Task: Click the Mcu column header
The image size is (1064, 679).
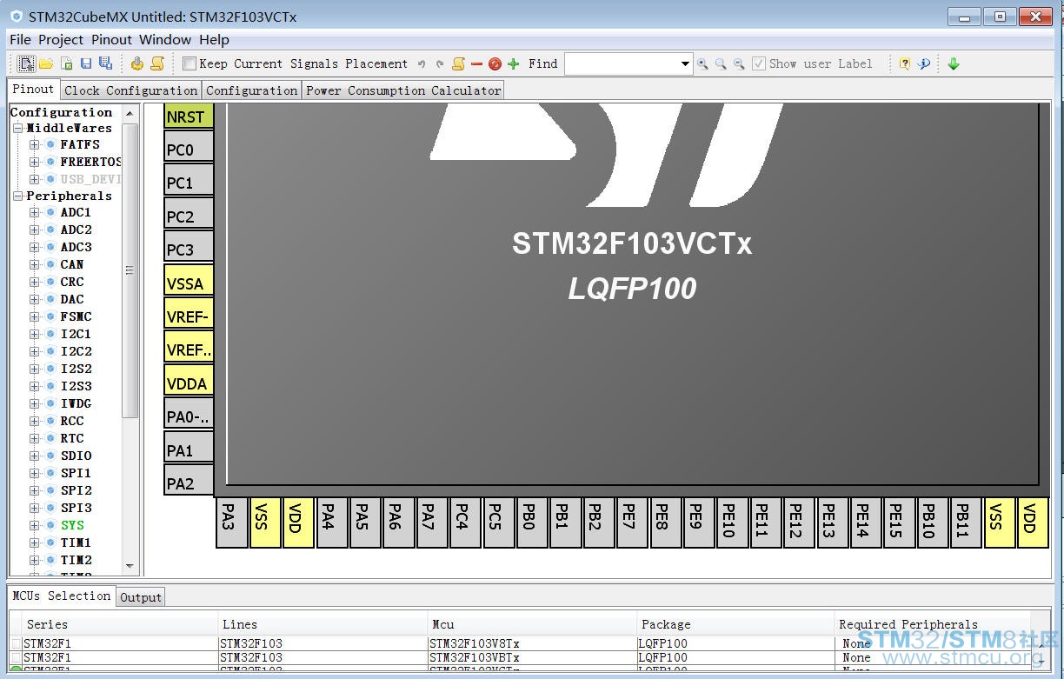Action: click(533, 624)
